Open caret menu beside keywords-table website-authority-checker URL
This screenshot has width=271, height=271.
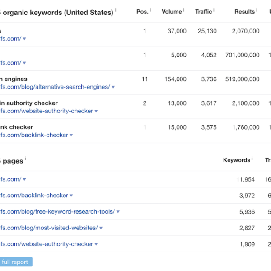(x=96, y=111)
